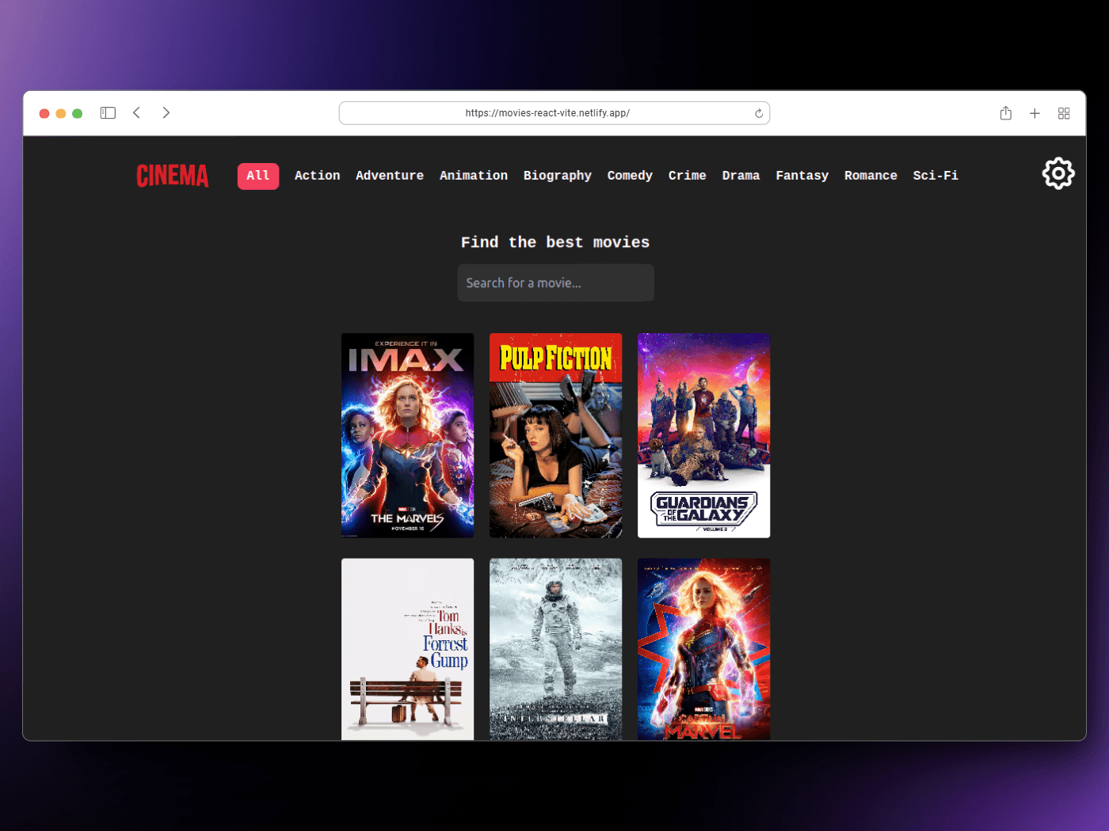Viewport: 1109px width, 831px height.
Task: Minimize window with the yellow button
Action: point(61,113)
